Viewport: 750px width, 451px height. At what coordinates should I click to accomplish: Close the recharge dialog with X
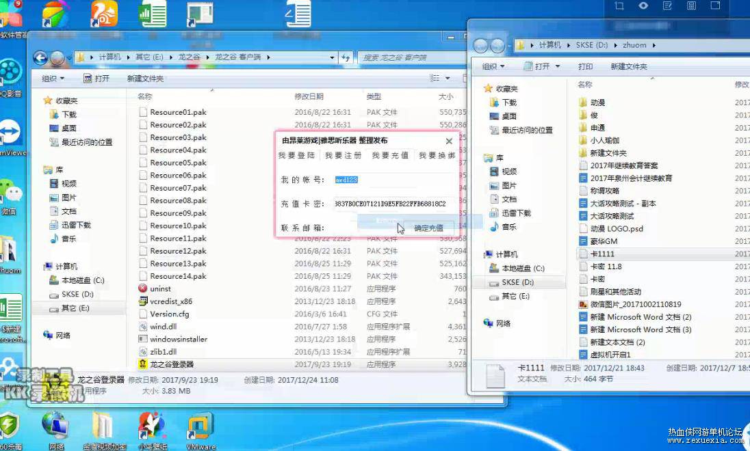(x=449, y=141)
